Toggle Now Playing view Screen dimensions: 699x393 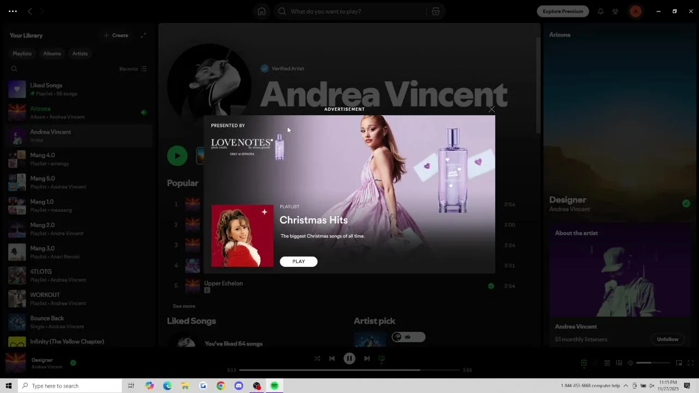(584, 363)
